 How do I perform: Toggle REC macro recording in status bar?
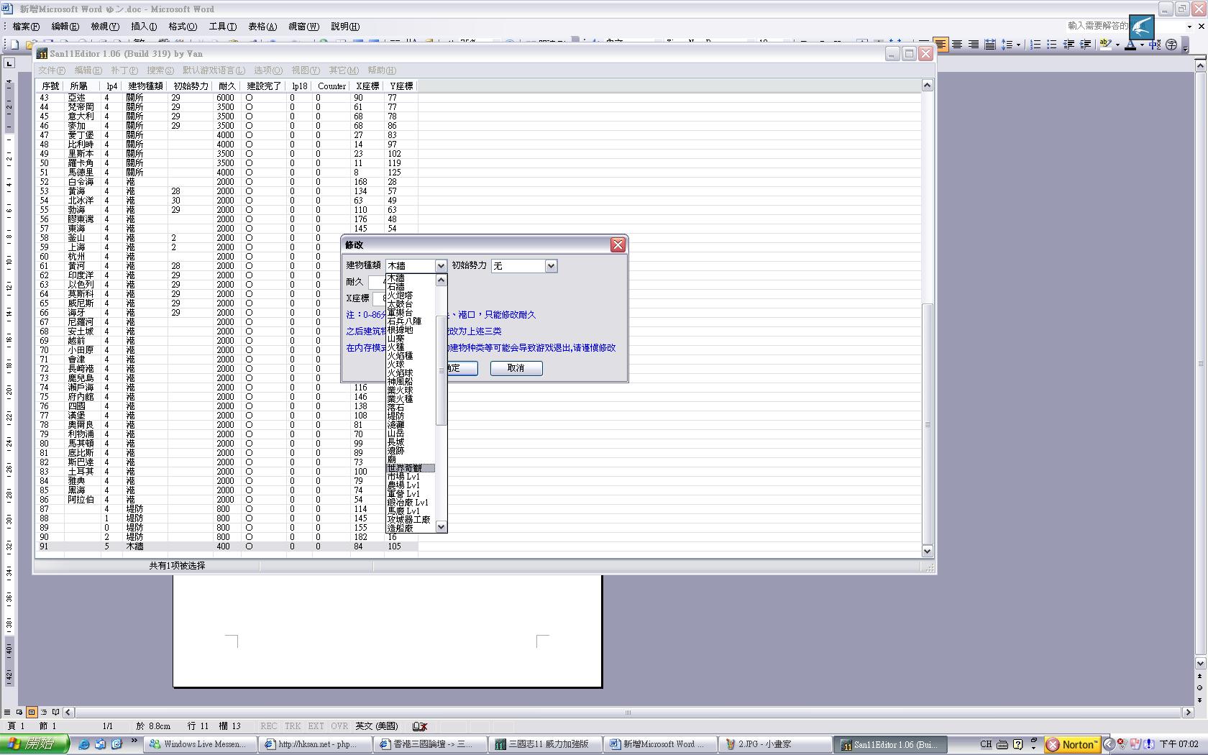pos(269,726)
